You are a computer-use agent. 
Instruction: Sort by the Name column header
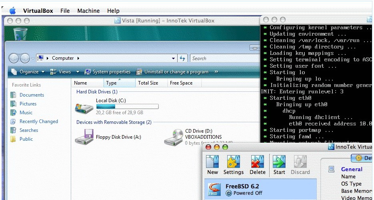[x=88, y=83]
